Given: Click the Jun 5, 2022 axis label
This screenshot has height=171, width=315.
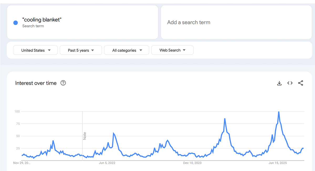Looking at the screenshot, I should (107, 163).
